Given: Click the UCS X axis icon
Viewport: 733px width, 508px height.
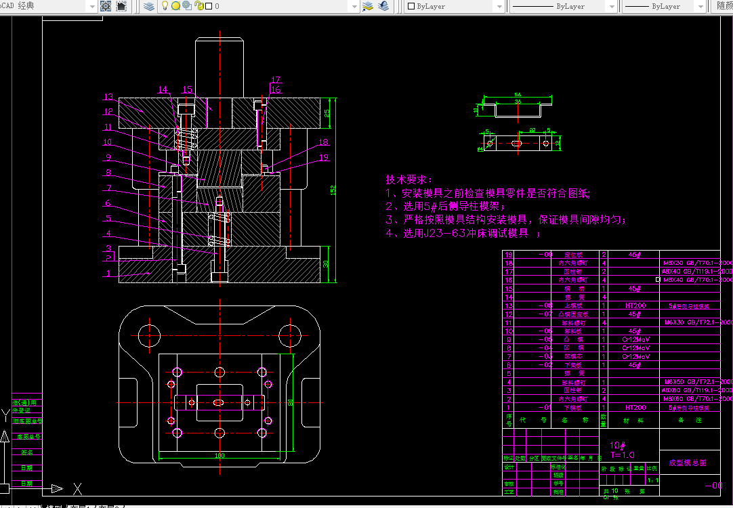Looking at the screenshot, I should pos(77,489).
